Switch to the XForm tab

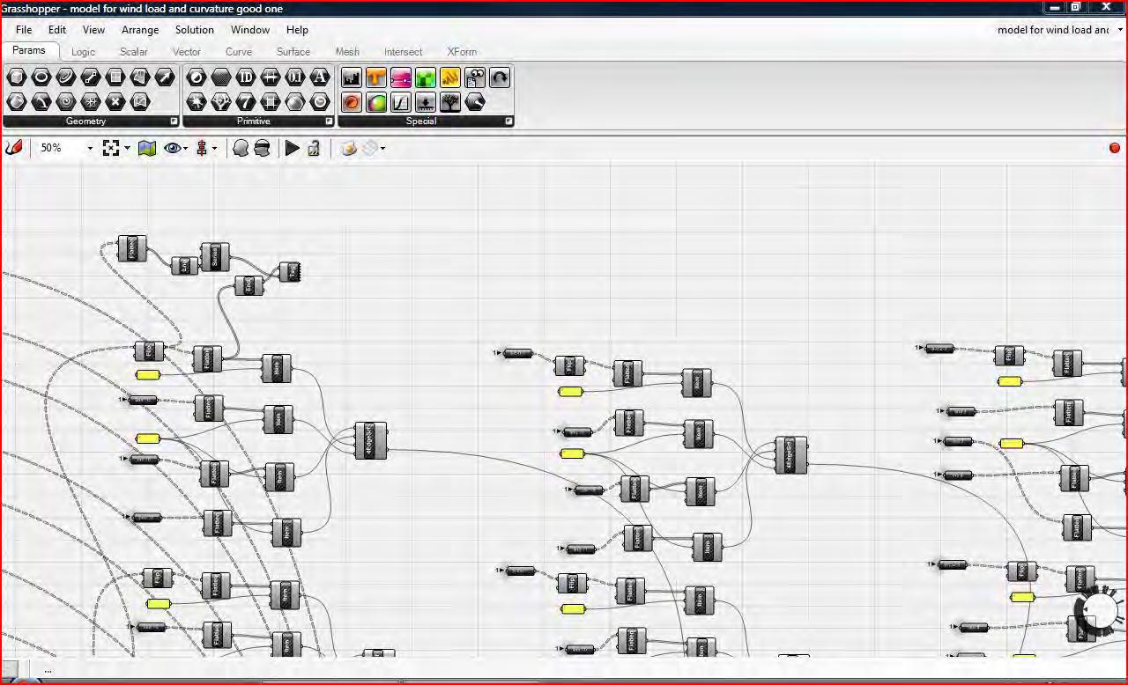tap(462, 52)
